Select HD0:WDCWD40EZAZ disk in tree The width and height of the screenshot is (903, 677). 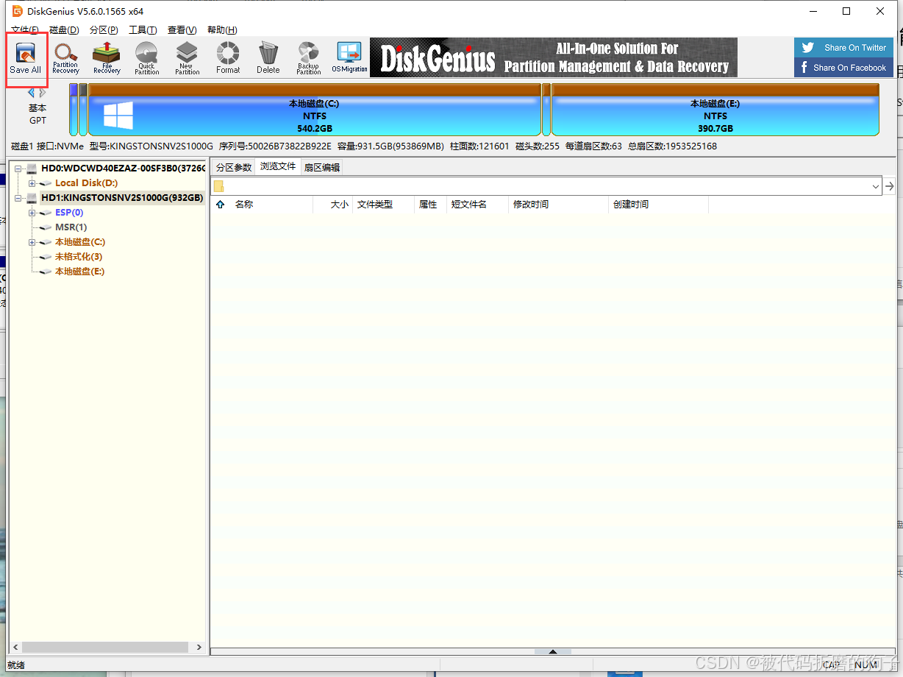(122, 169)
